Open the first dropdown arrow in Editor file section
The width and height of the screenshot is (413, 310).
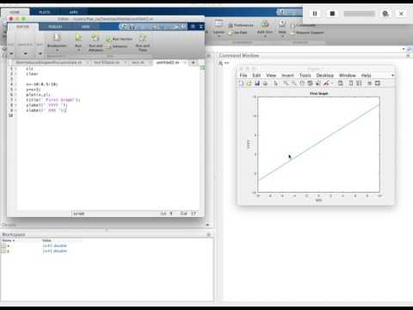[x=11, y=53]
